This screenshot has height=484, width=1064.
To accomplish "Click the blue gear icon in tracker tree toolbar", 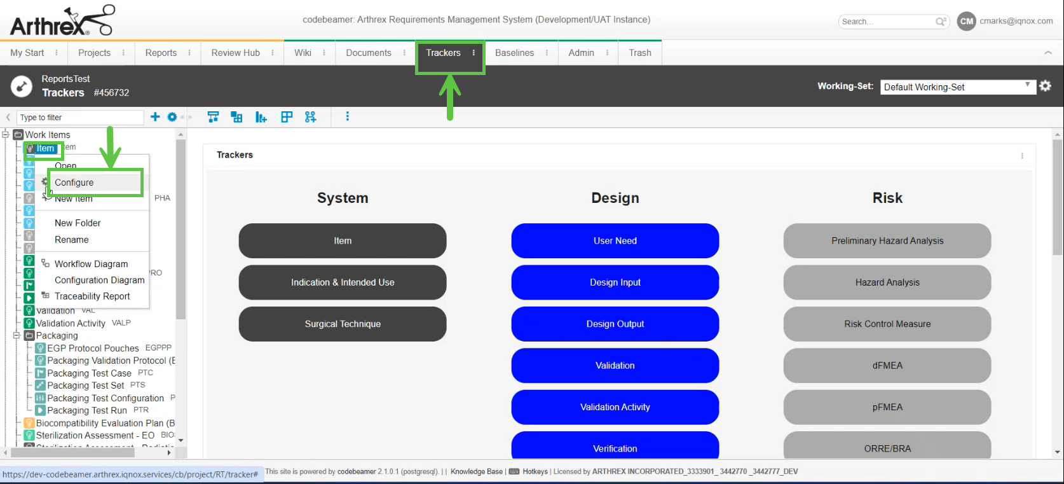I will coord(172,117).
